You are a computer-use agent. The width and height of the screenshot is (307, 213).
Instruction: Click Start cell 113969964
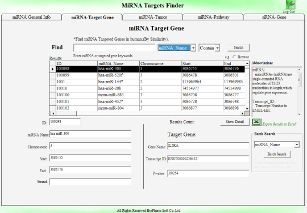pos(202,82)
